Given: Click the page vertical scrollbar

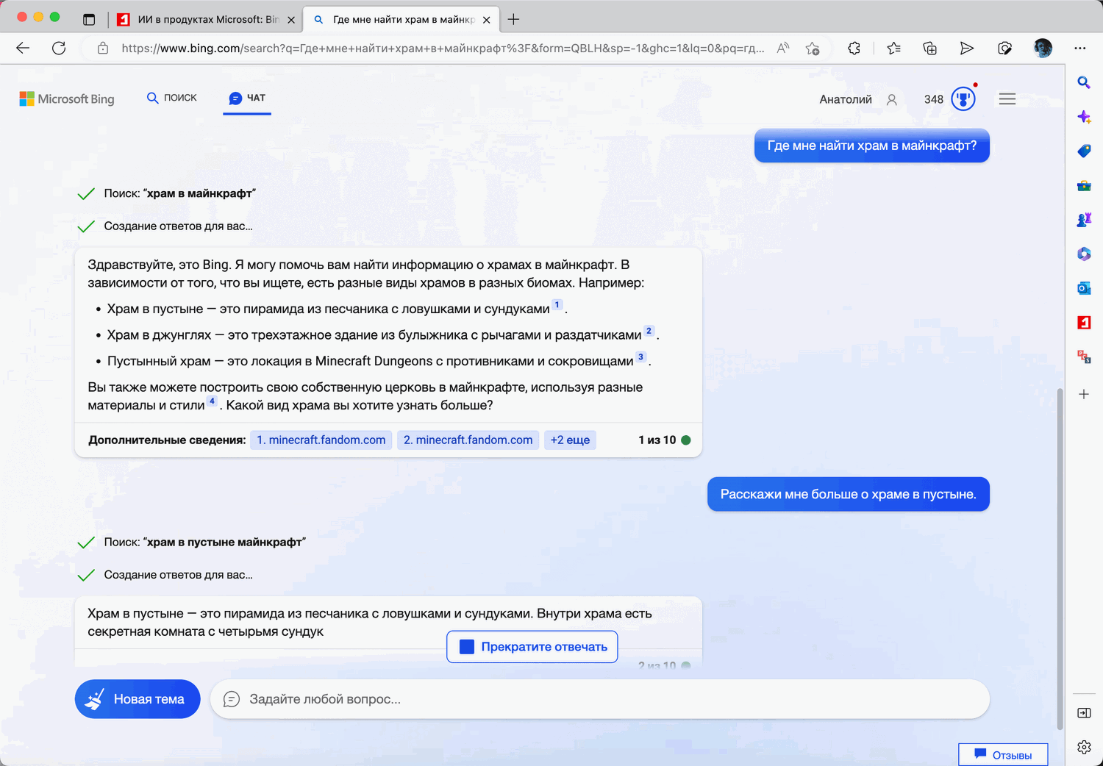Looking at the screenshot, I should tap(1060, 559).
